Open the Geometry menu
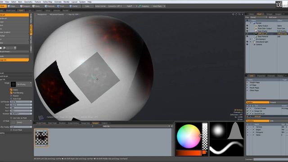 [x=28, y=2]
